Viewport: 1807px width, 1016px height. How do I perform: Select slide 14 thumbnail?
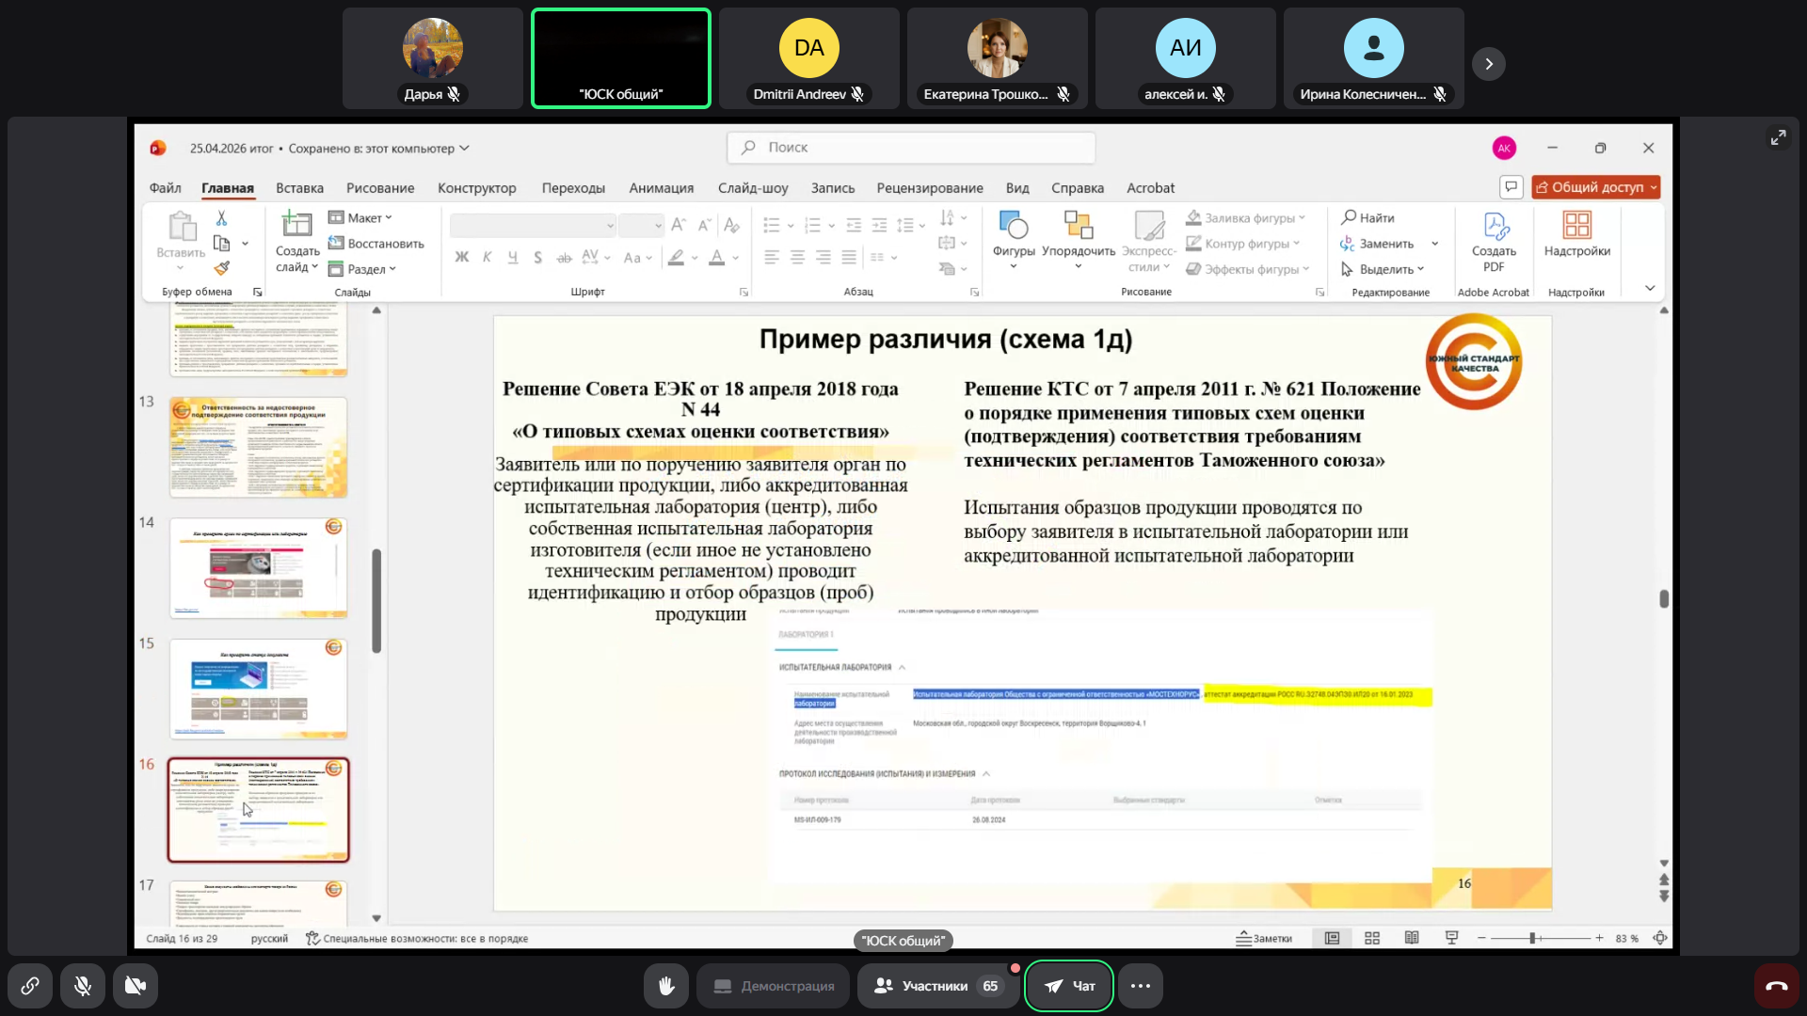tap(258, 567)
